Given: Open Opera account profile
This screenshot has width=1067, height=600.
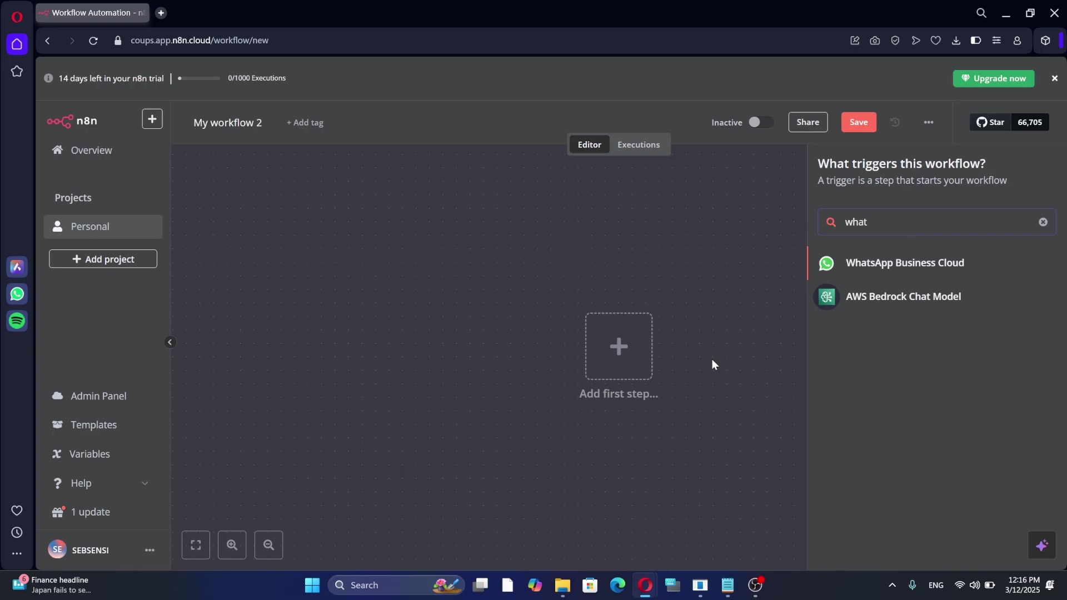Looking at the screenshot, I should point(1017,41).
